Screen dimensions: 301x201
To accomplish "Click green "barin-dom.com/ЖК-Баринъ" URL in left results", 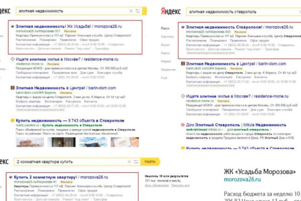I will click(36, 92).
